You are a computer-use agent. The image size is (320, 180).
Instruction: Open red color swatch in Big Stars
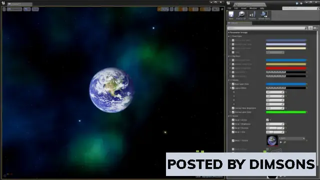click(286, 68)
